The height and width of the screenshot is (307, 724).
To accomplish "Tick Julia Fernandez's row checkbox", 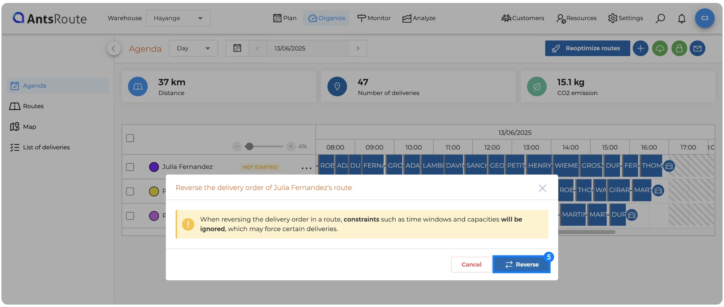I will (130, 167).
